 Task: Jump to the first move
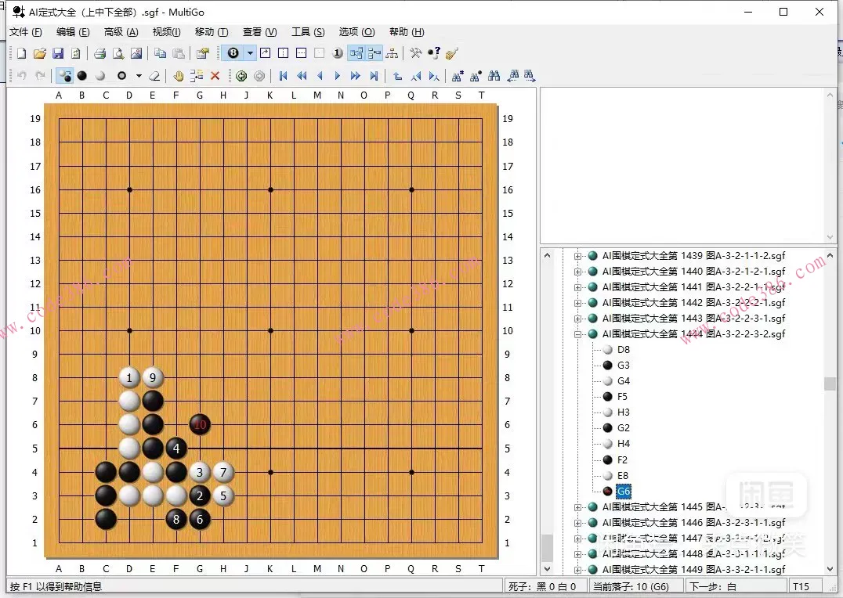tap(283, 76)
